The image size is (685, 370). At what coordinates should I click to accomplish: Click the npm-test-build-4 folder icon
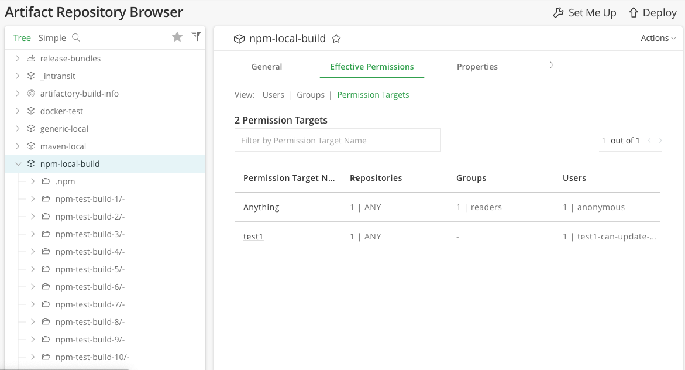pyautogui.click(x=46, y=251)
